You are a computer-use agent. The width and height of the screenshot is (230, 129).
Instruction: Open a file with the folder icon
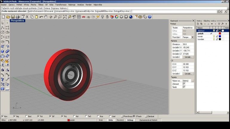coord(8,17)
